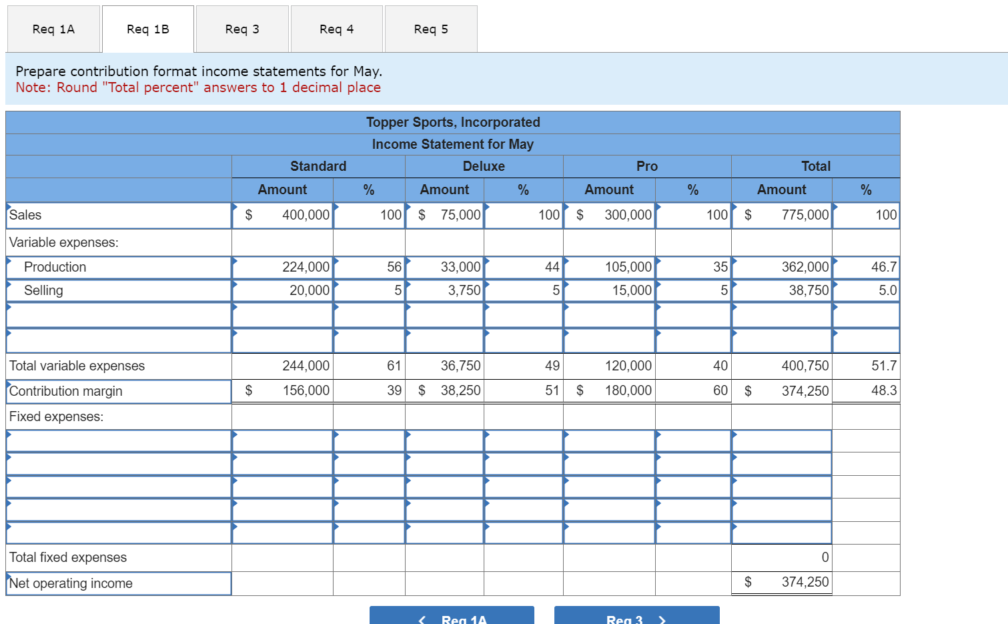
Task: Edit Standard selling amount 20,000
Action: click(282, 291)
